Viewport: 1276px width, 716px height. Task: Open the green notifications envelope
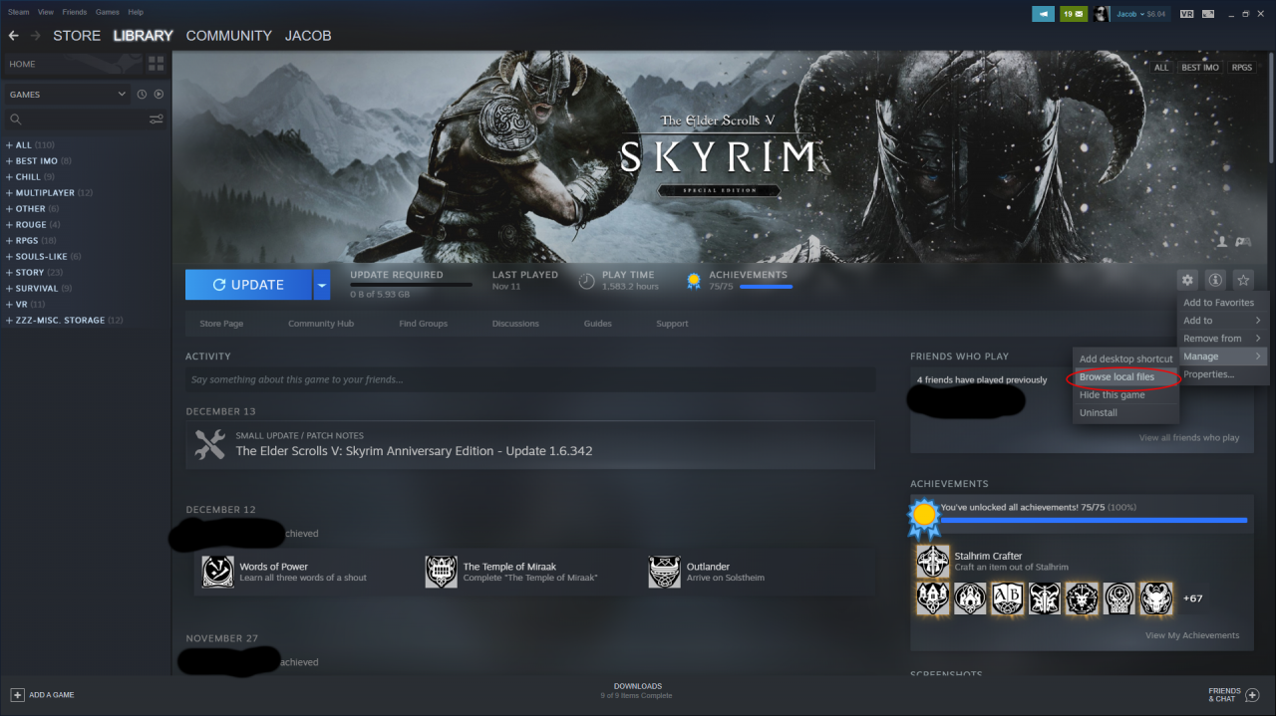point(1074,14)
